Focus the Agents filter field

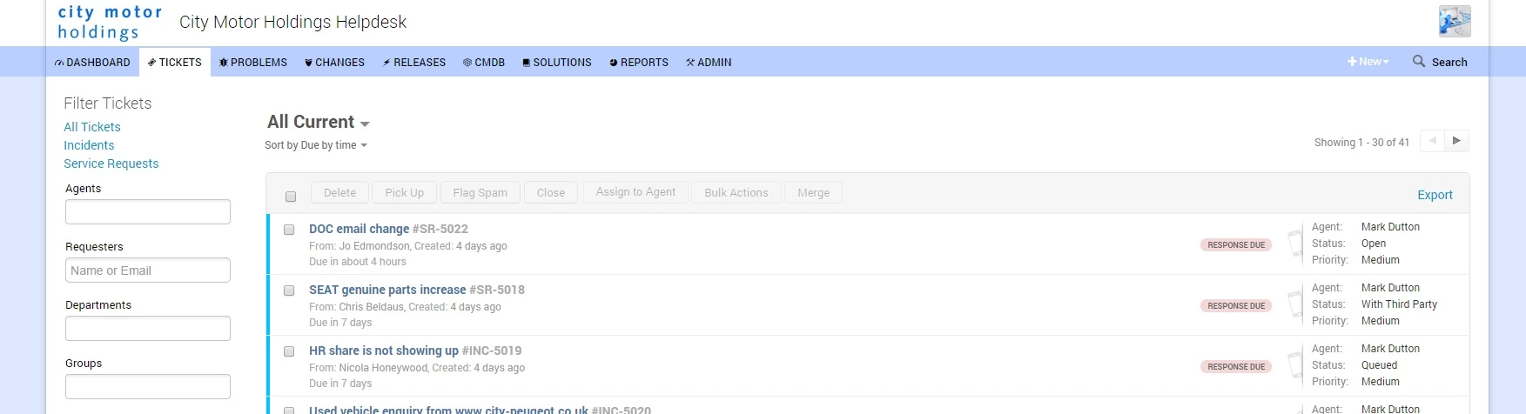(148, 211)
